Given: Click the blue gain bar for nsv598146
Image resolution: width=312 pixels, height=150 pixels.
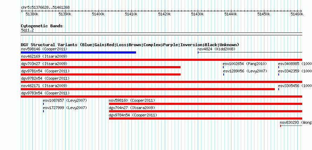Looking at the screenshot, I should (x=79, y=52).
